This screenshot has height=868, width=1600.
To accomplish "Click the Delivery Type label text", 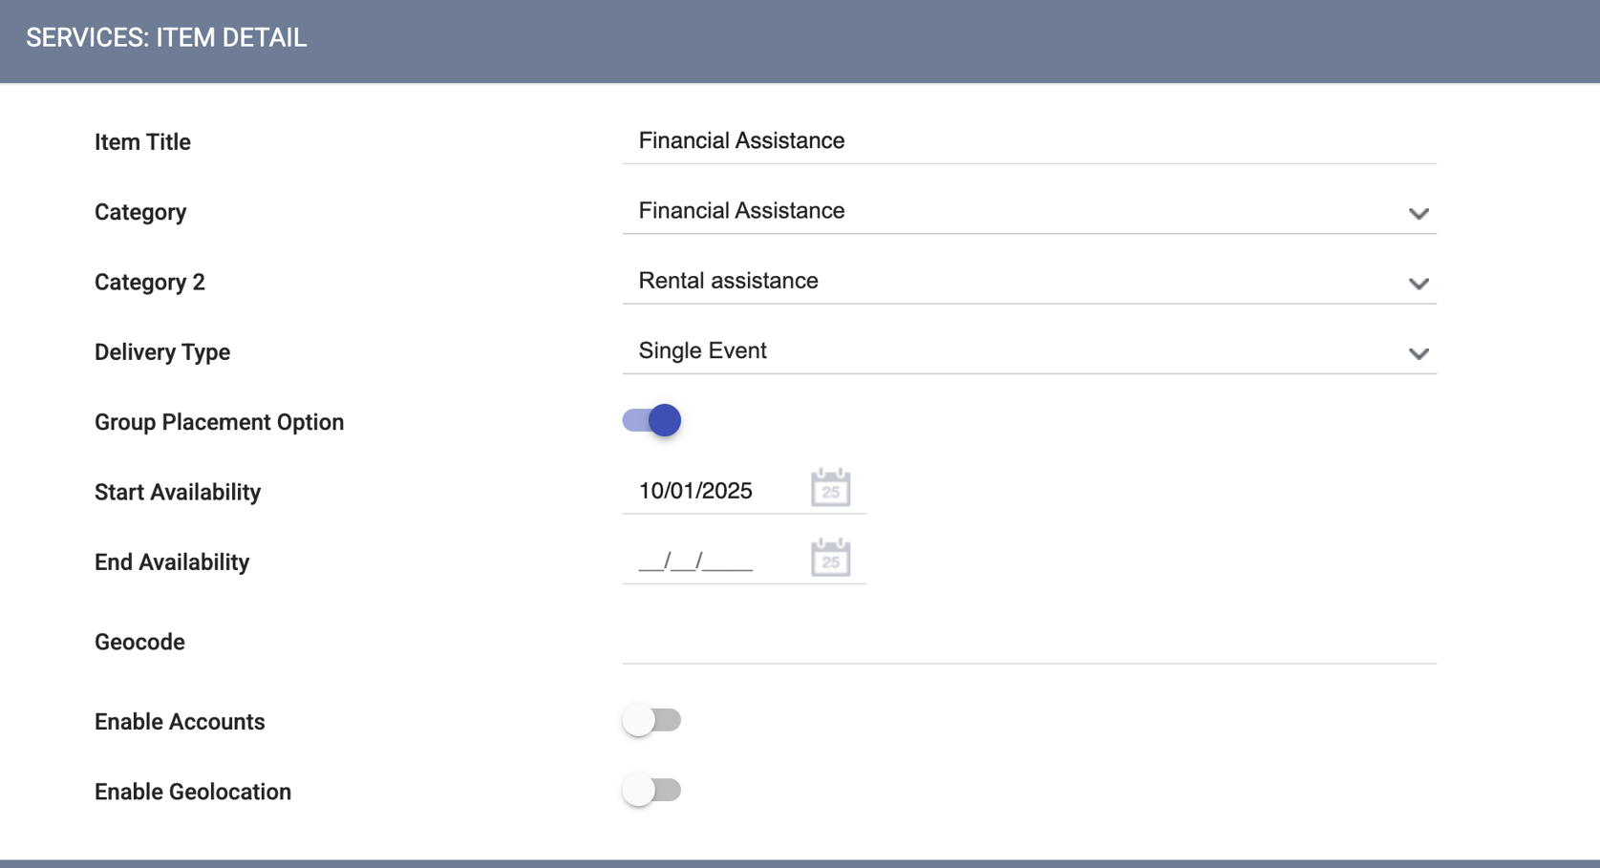I will pyautogui.click(x=162, y=352).
